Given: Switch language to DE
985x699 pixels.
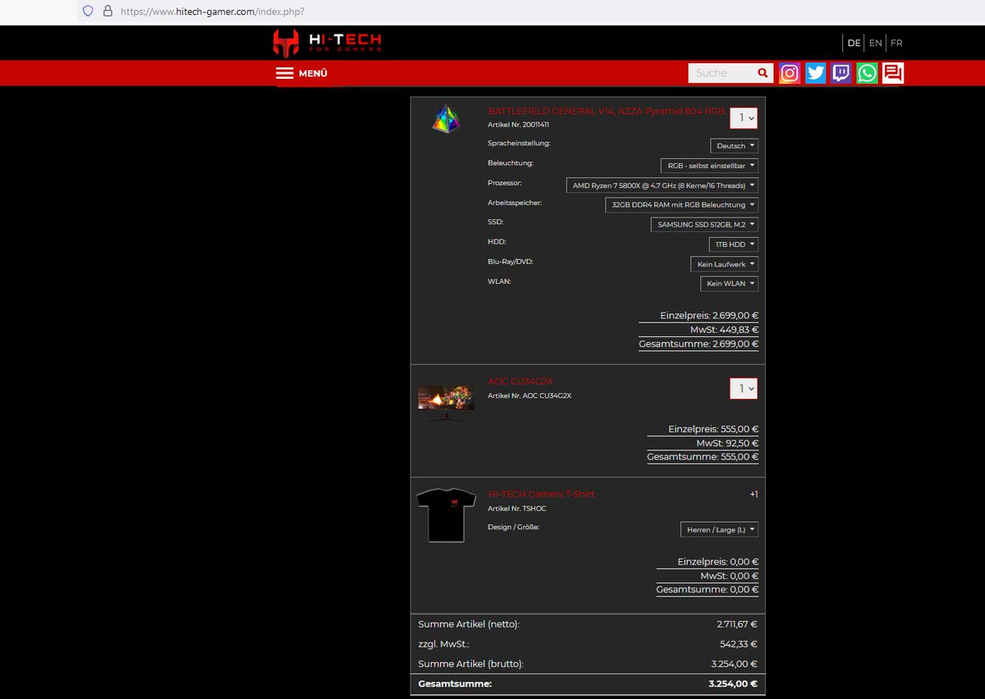Looking at the screenshot, I should point(854,43).
